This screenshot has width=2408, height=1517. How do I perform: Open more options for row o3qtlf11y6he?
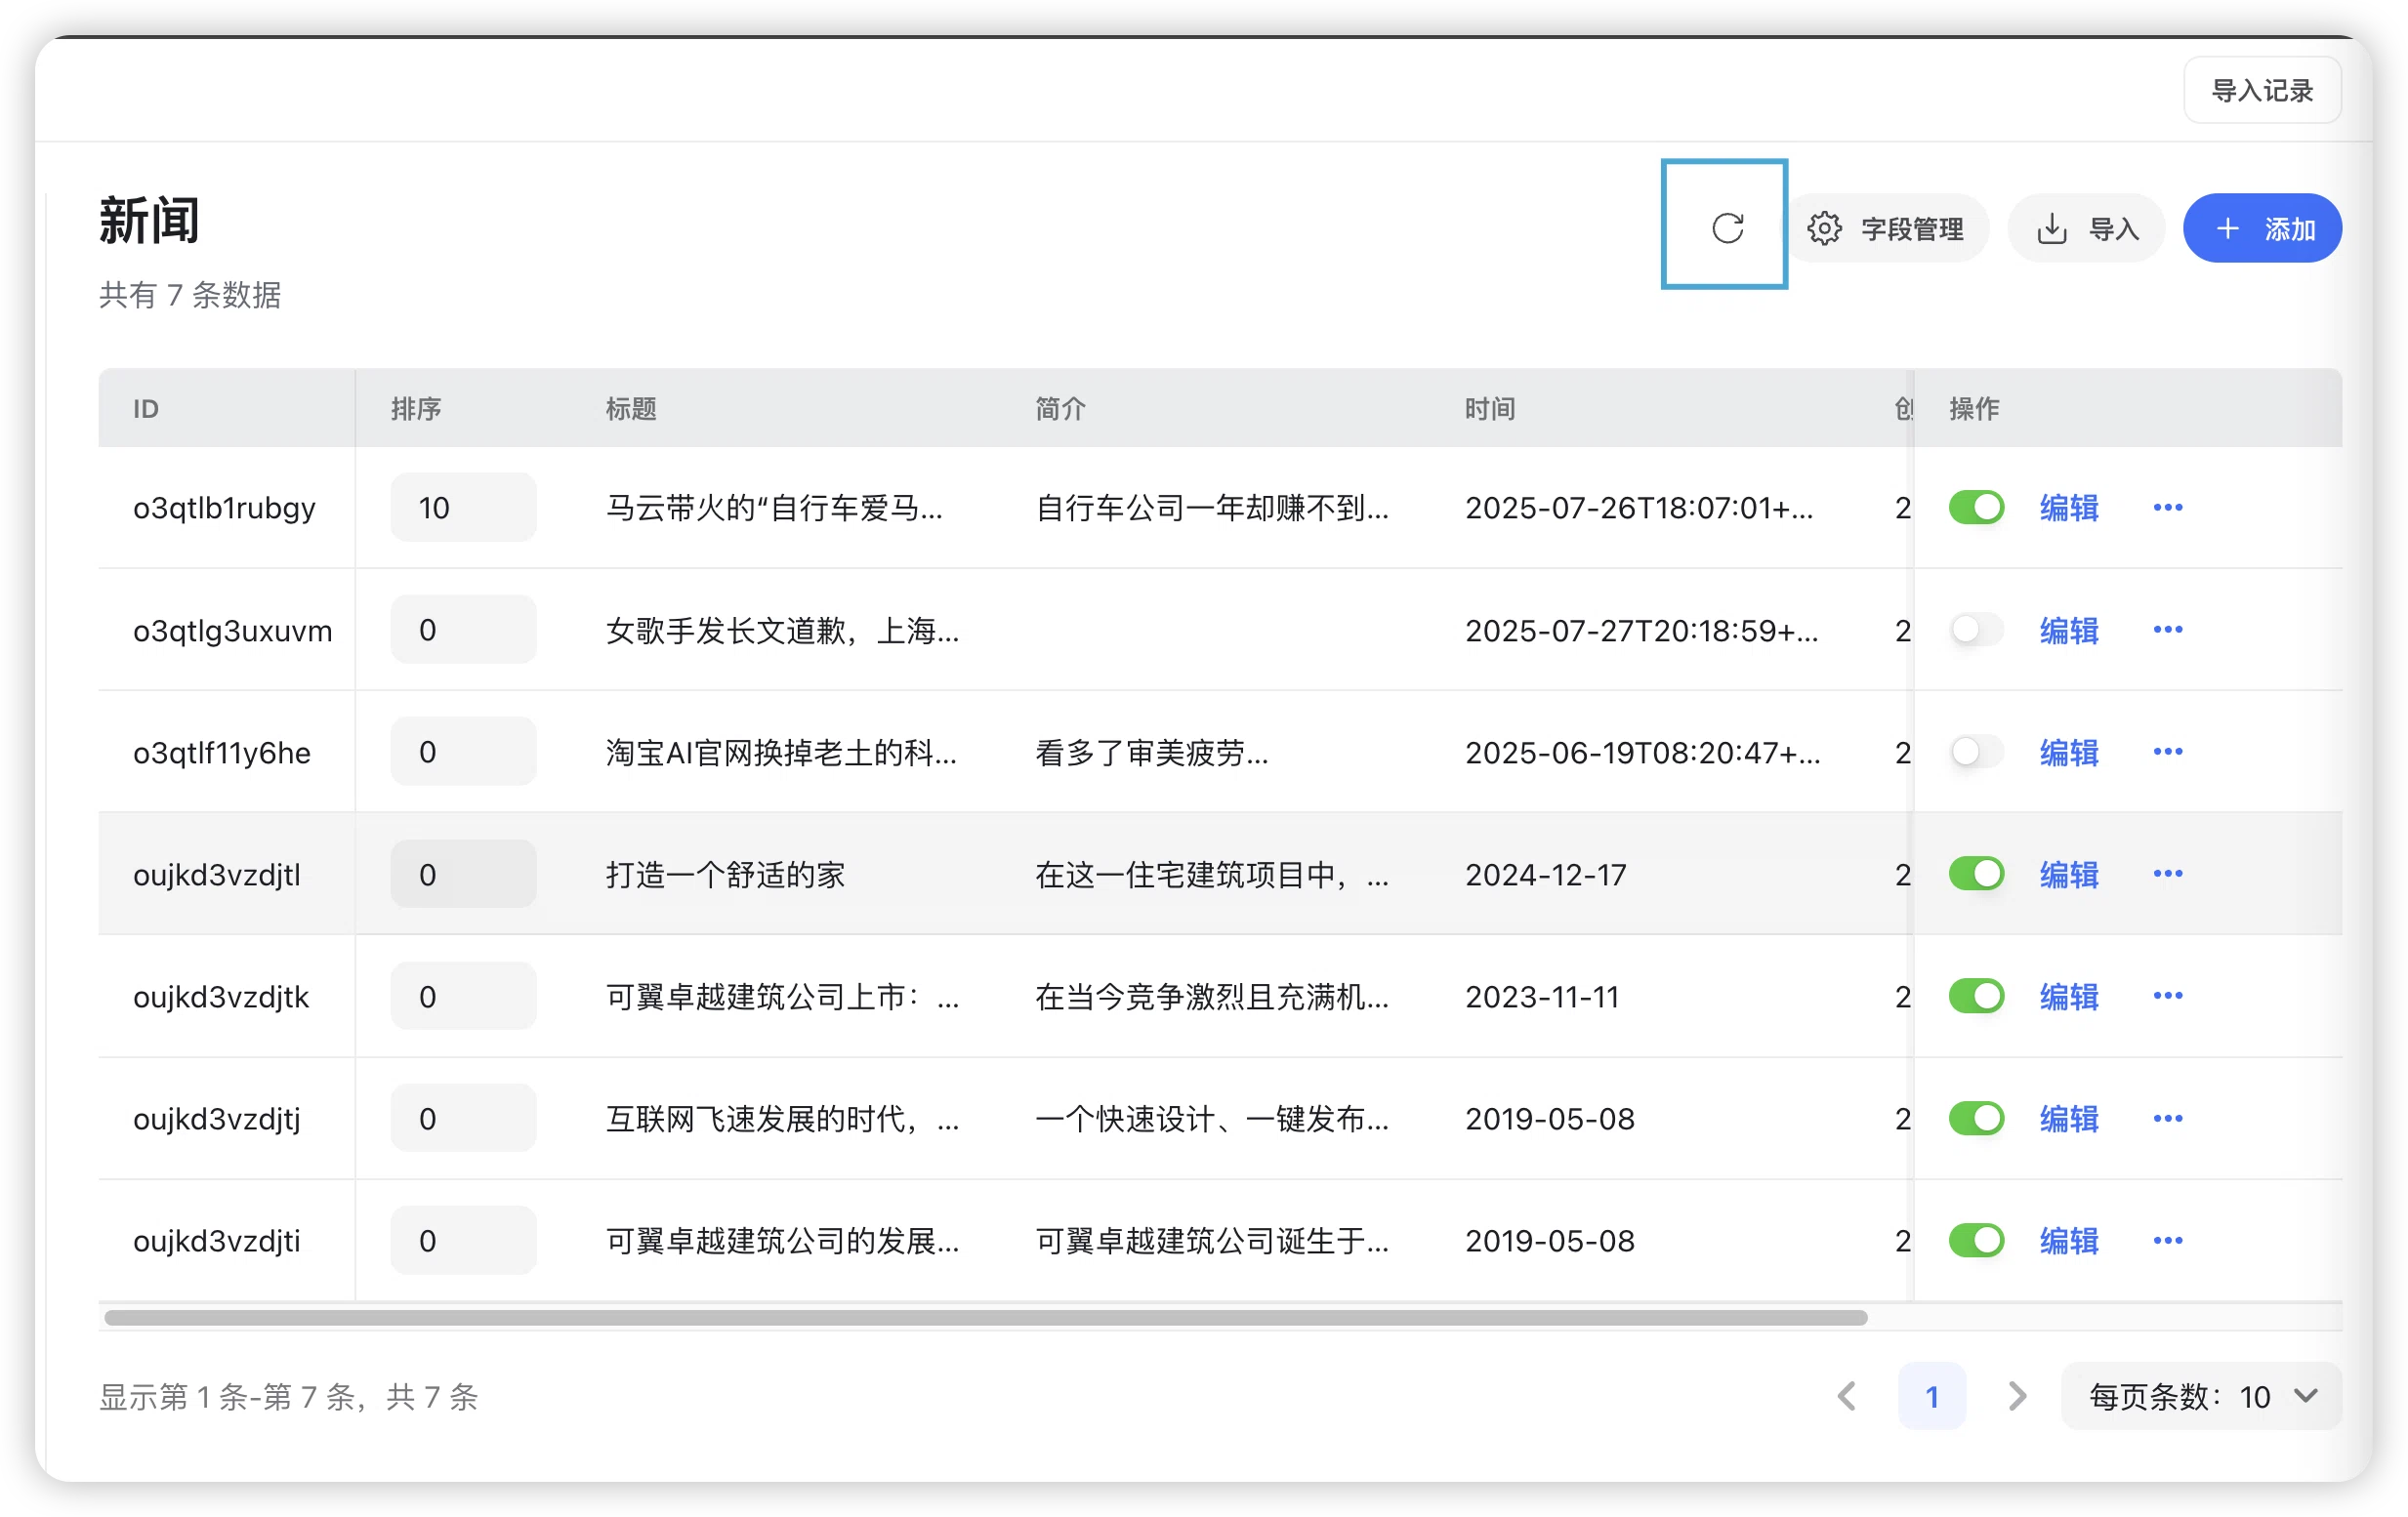coord(2167,751)
